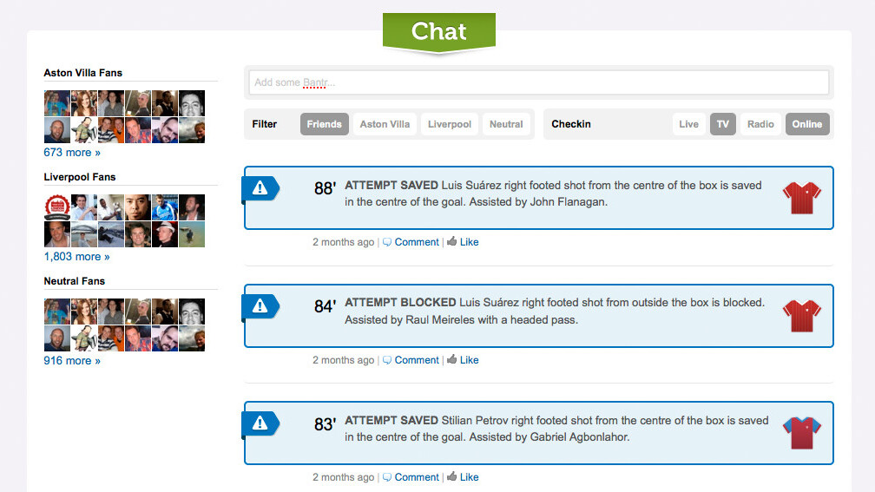Click the alert flag on the 83' event
875x492 pixels.
tap(260, 423)
